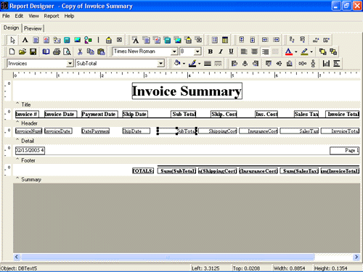363x272 pixels.
Task: Open the SubTotal field dropdown
Action: coord(160,64)
